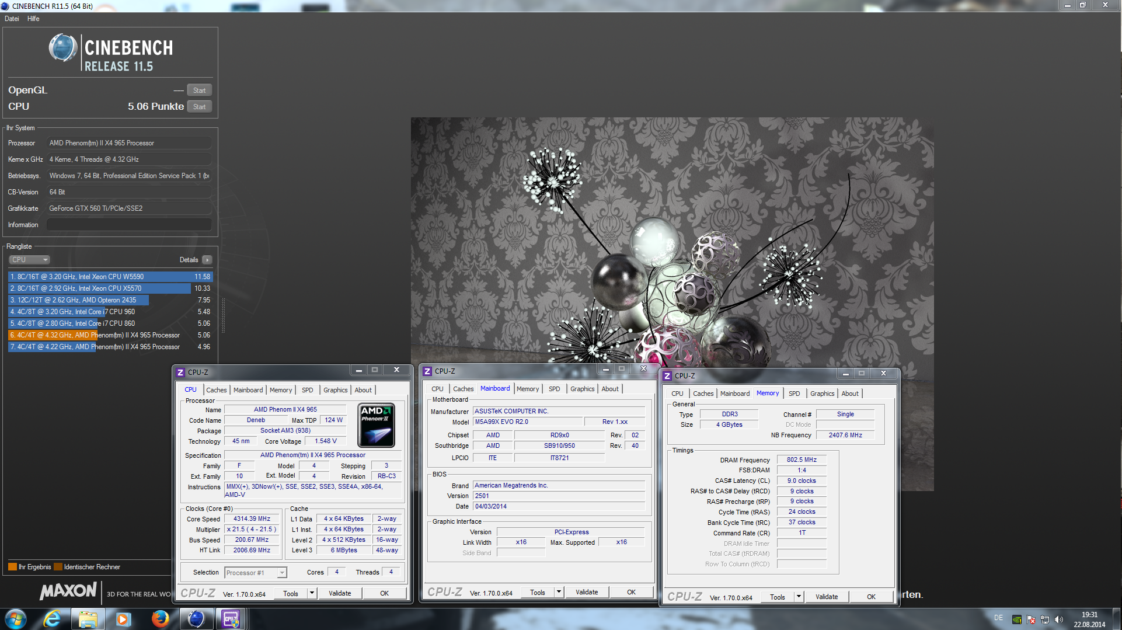Click the Core Speed value 4314.39 MHz
The width and height of the screenshot is (1122, 630).
click(x=252, y=519)
